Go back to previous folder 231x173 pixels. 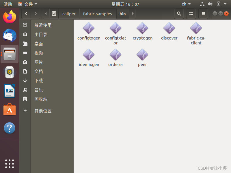(x=26, y=14)
